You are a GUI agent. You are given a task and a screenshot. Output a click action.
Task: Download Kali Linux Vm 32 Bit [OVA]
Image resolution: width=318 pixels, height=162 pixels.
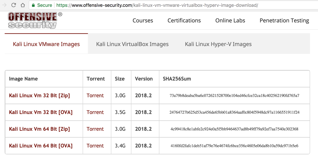coord(41,112)
